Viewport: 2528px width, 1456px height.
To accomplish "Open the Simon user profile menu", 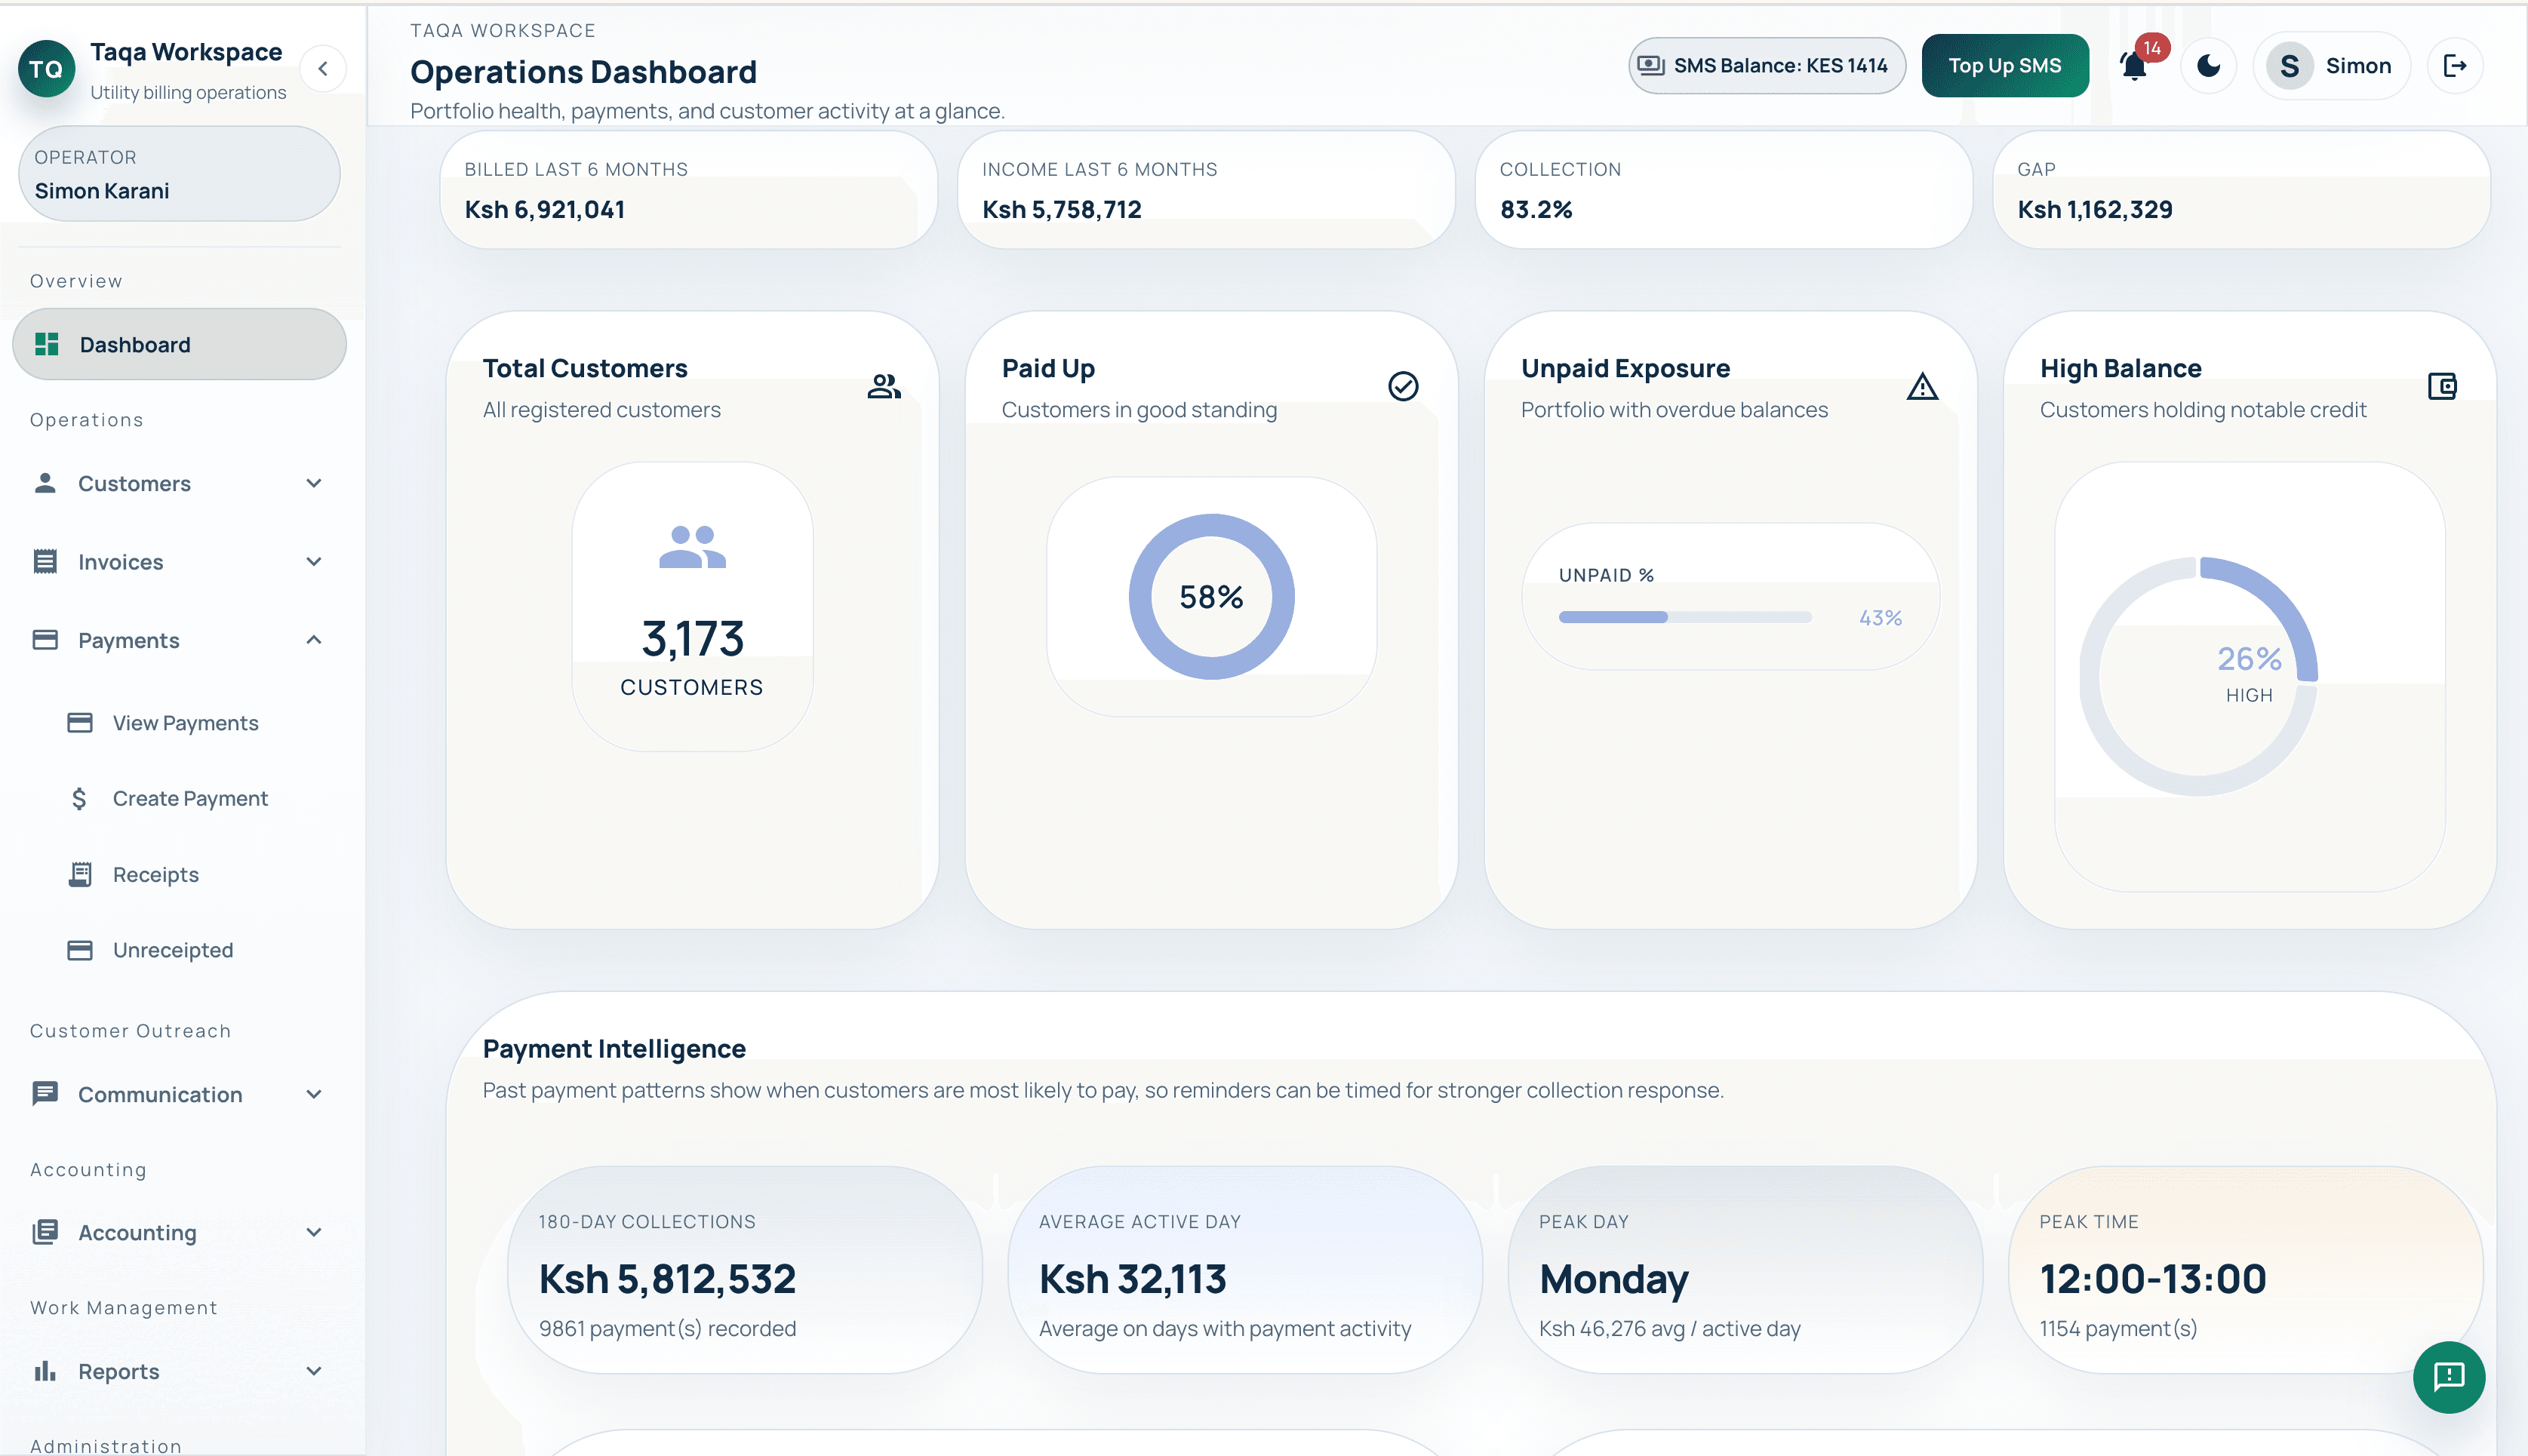I will (2331, 66).
